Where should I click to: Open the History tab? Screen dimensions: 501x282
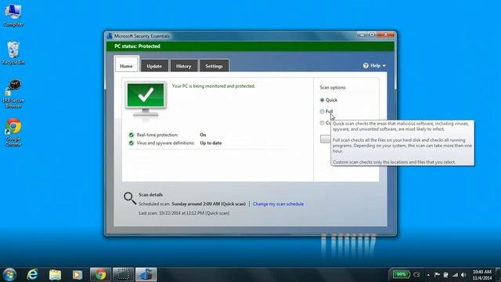183,66
